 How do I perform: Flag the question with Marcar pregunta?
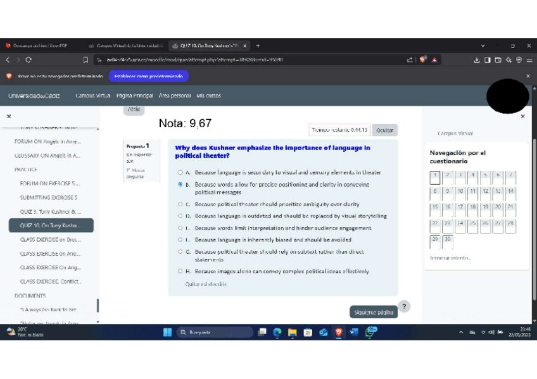point(136,173)
